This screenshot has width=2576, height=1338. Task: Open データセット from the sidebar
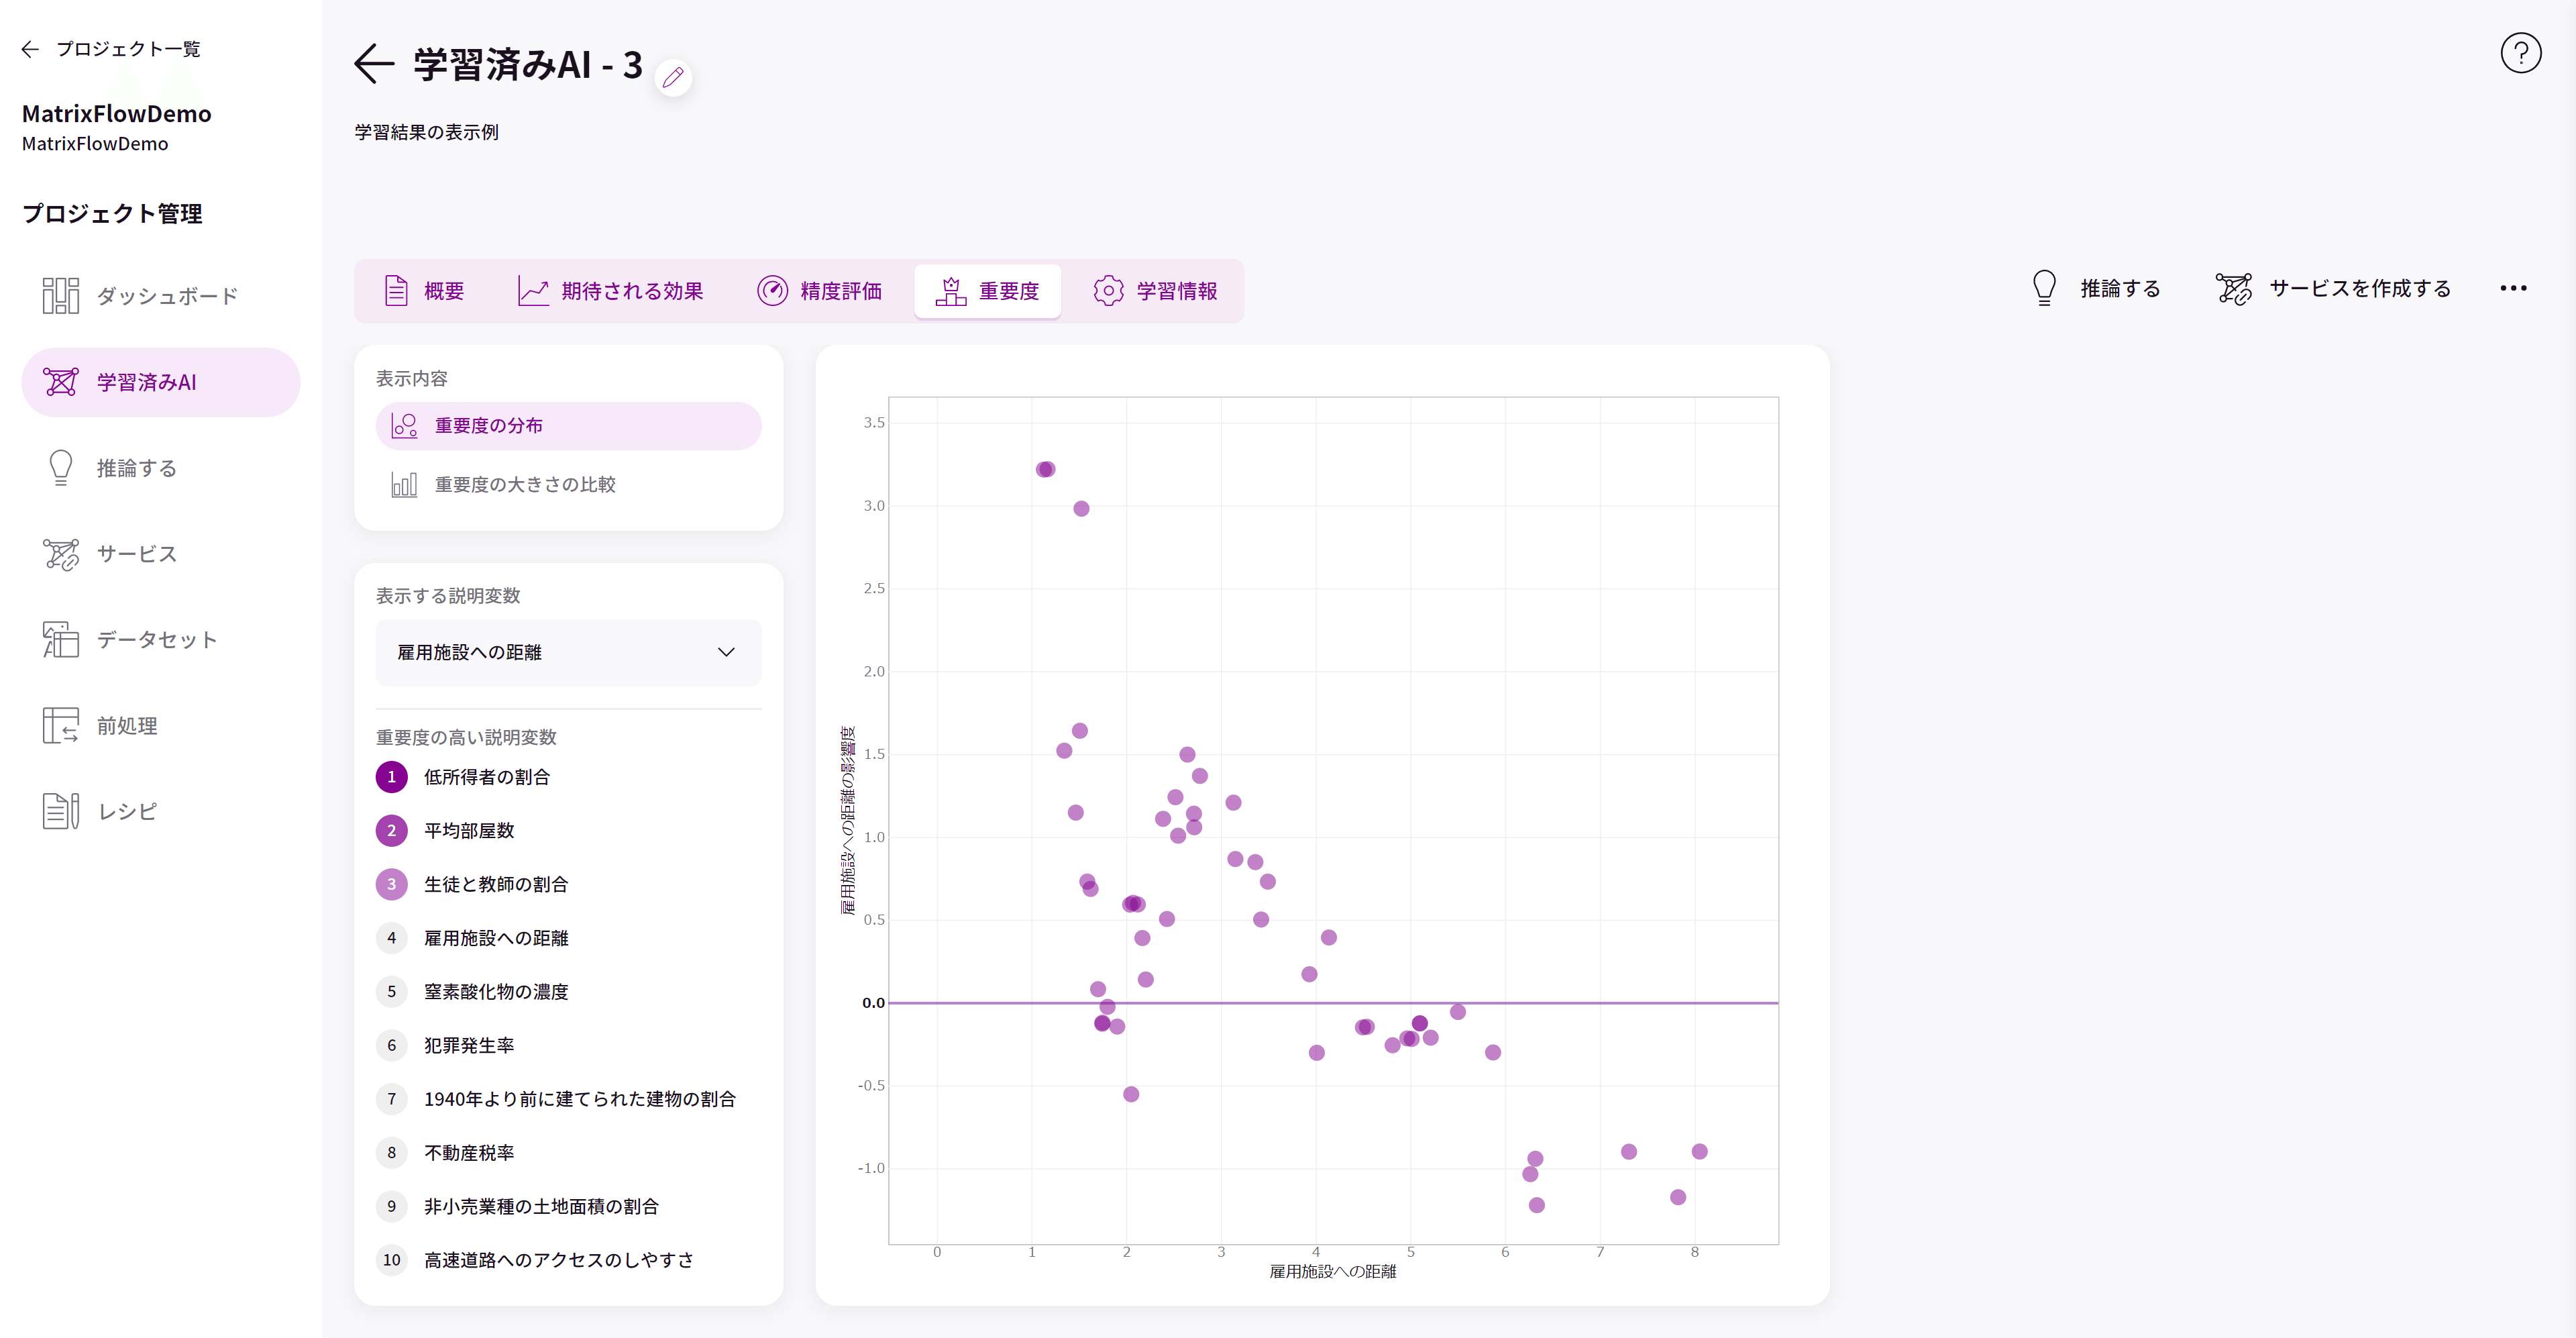pos(157,640)
